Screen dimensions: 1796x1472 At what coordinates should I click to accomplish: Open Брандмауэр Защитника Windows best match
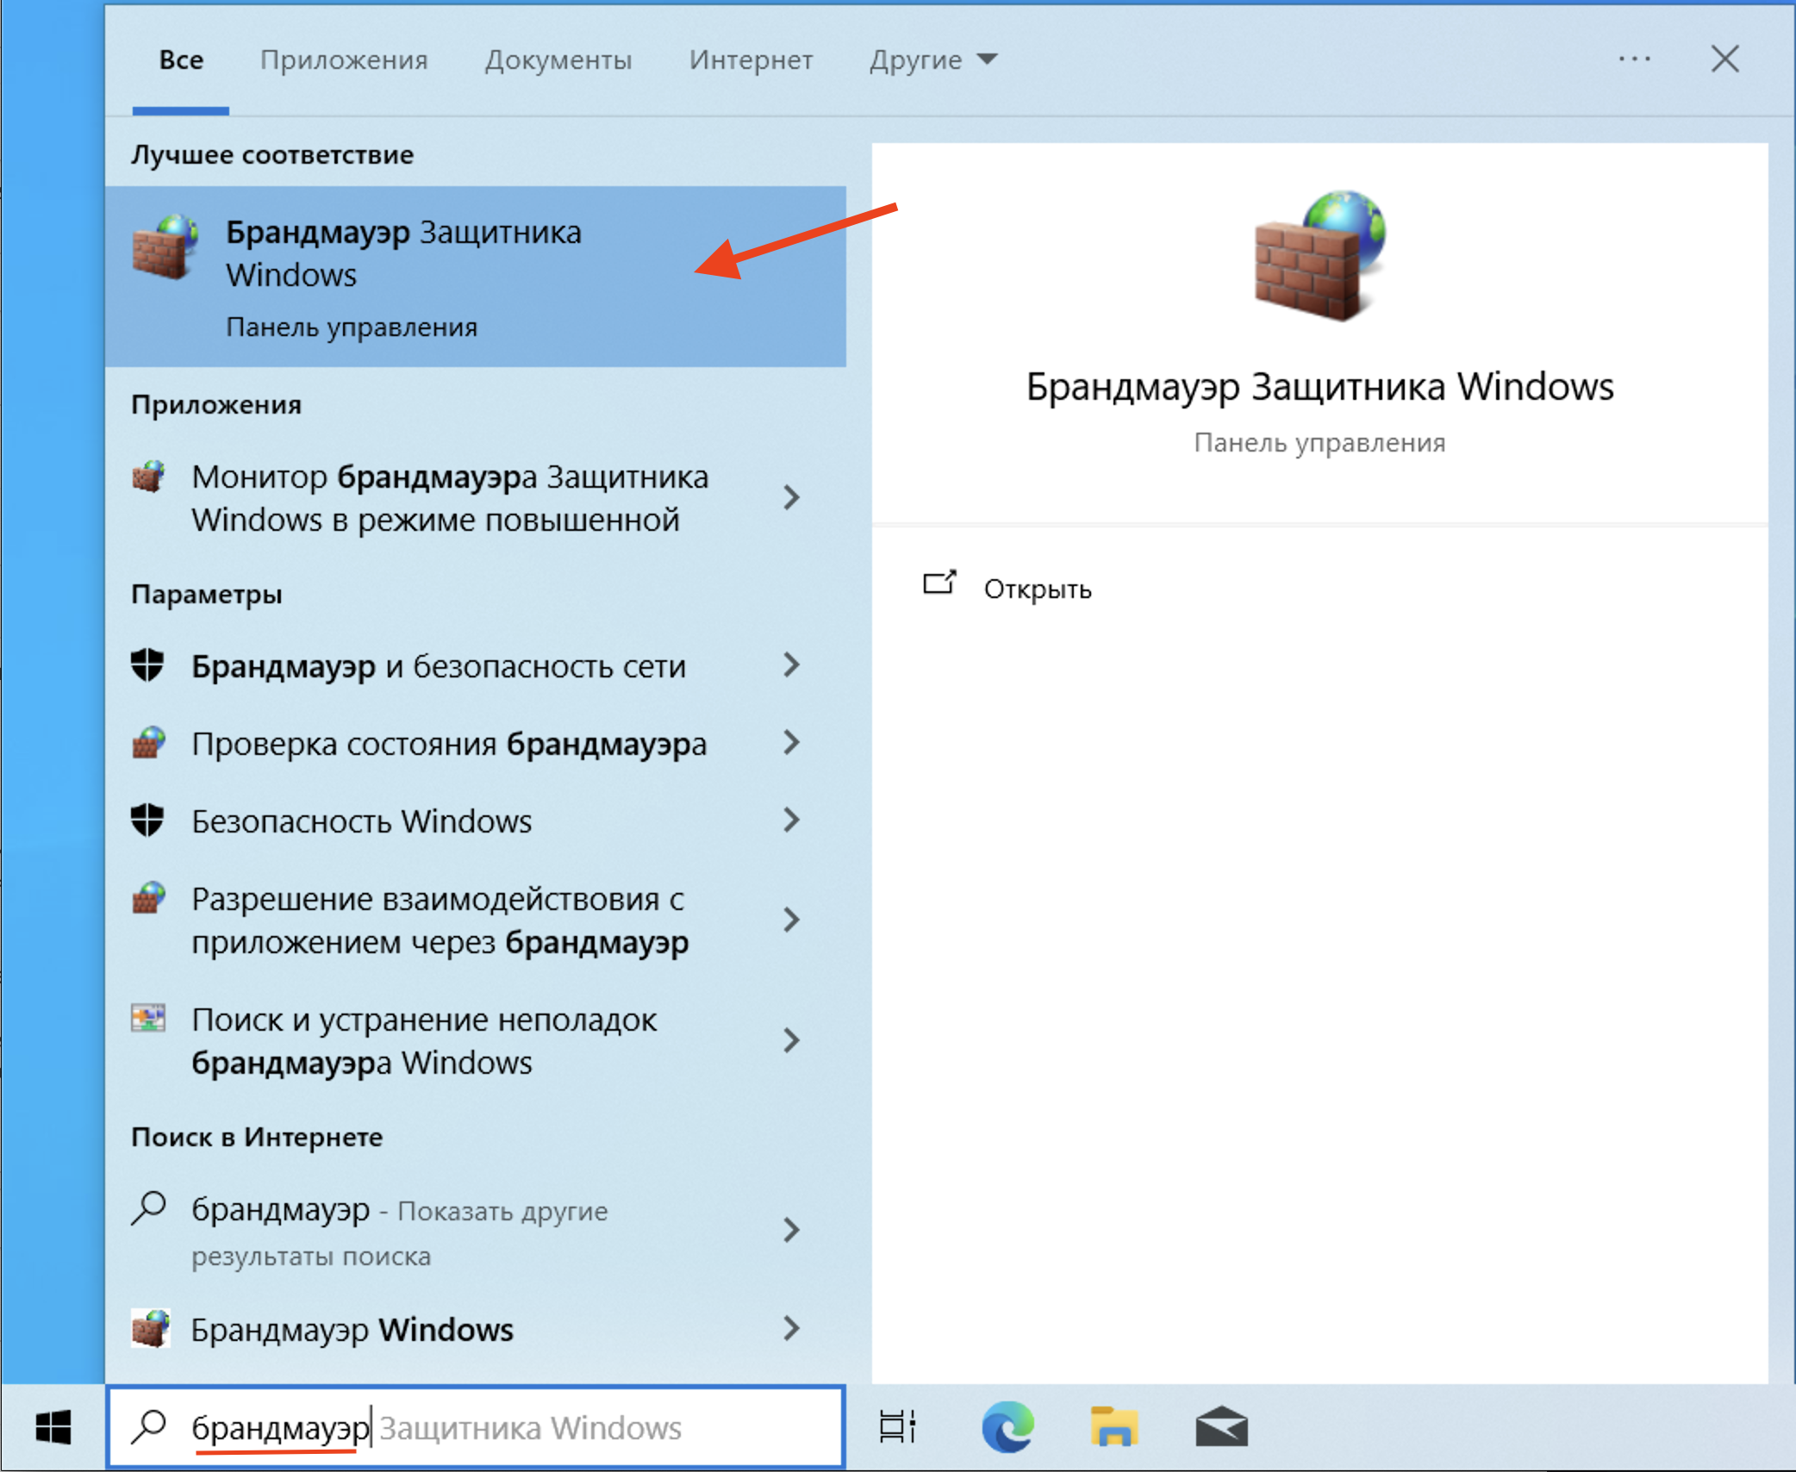tap(476, 277)
